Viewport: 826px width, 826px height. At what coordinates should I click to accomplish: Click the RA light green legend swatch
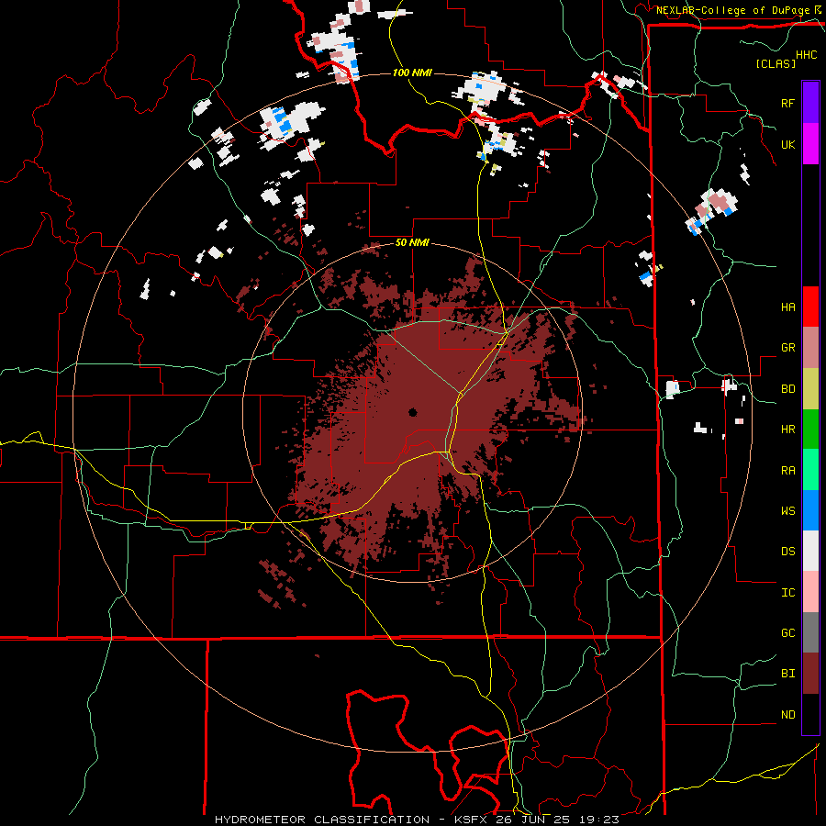pyautogui.click(x=810, y=470)
